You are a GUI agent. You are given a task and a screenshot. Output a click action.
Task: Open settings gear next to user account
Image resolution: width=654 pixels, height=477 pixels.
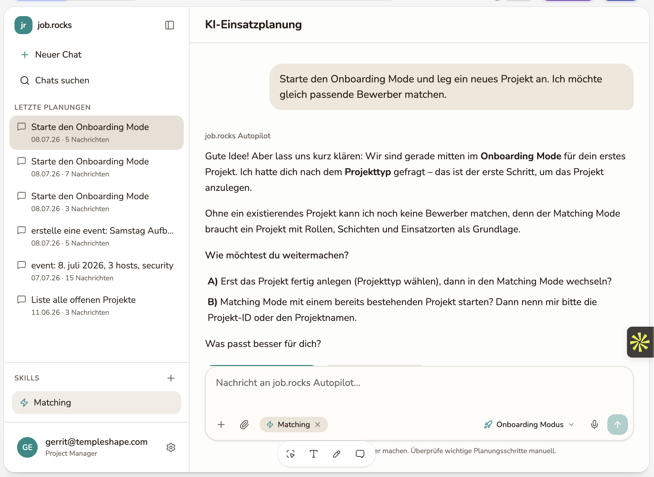171,447
